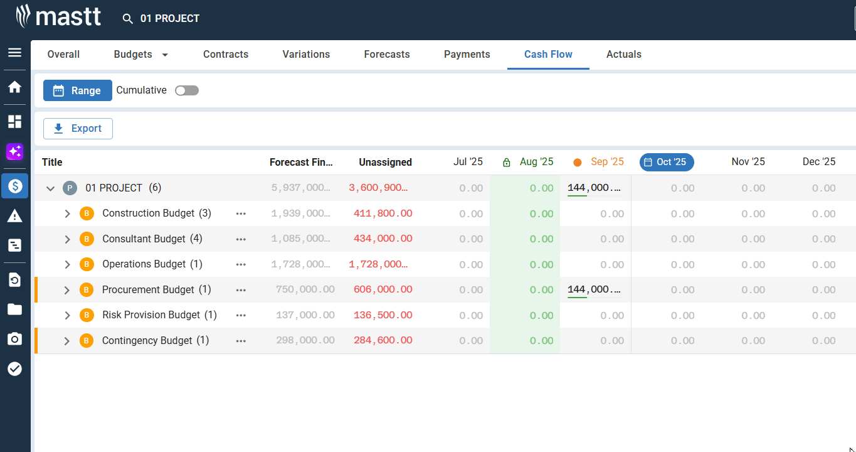Collapse the 01 PROJECT row
The height and width of the screenshot is (452, 856).
click(x=51, y=188)
